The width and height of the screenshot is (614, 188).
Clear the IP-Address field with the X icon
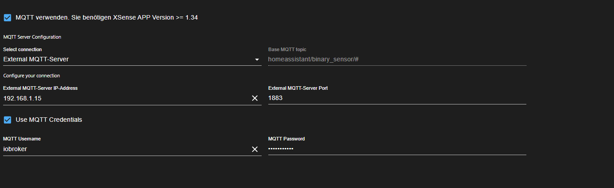(255, 98)
